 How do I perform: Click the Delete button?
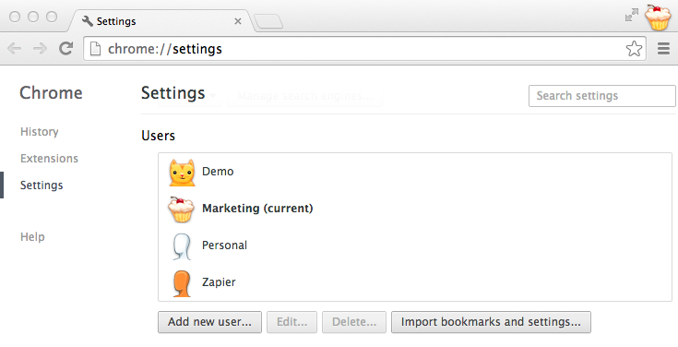coord(354,322)
